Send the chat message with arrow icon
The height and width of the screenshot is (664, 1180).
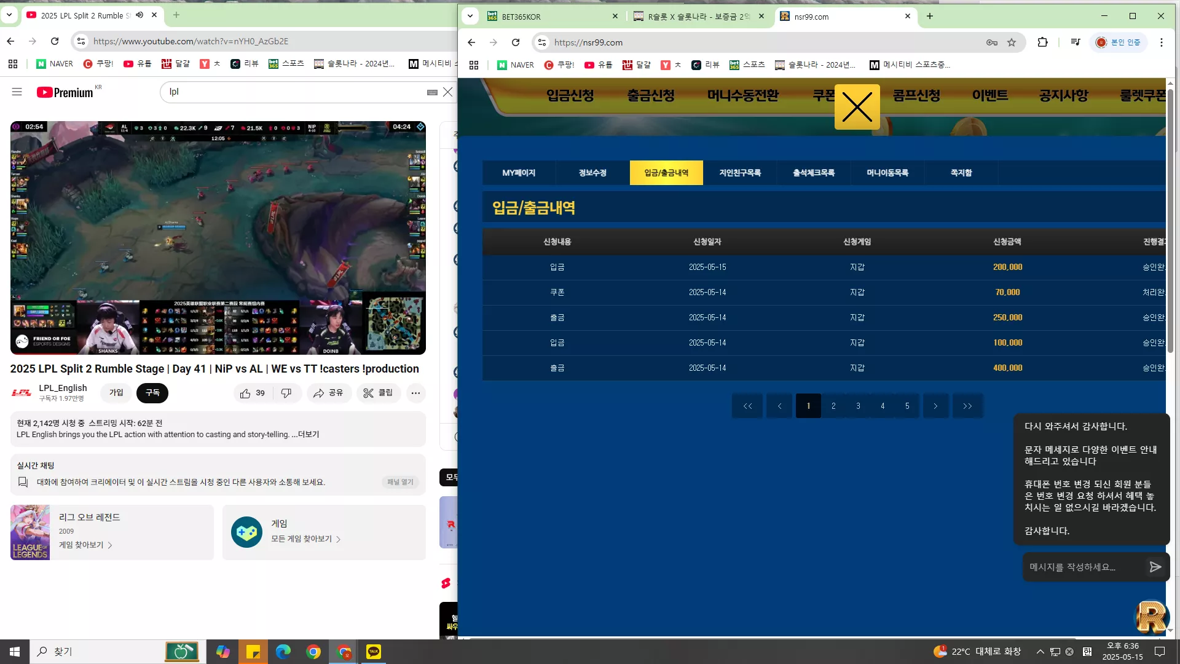point(1155,567)
